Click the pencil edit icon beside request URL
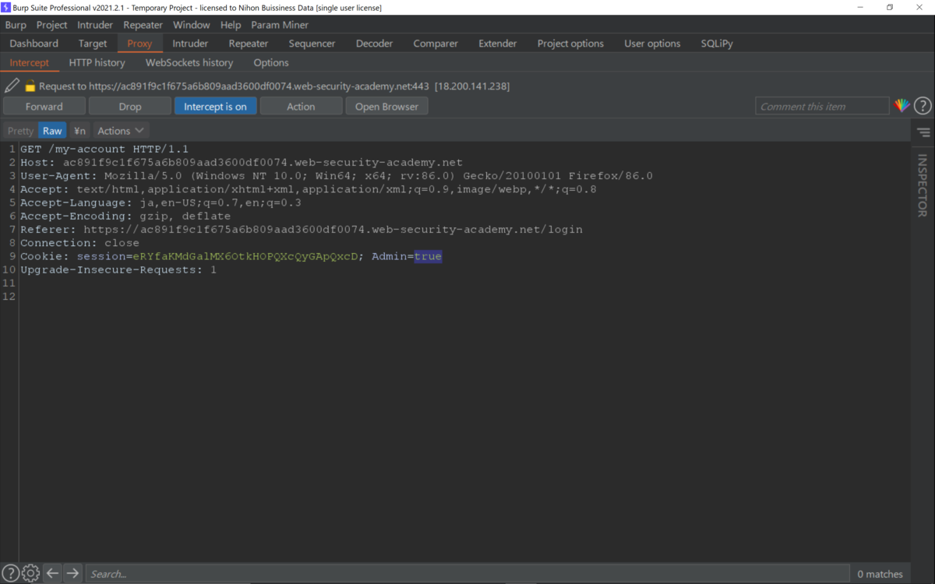 [x=12, y=86]
